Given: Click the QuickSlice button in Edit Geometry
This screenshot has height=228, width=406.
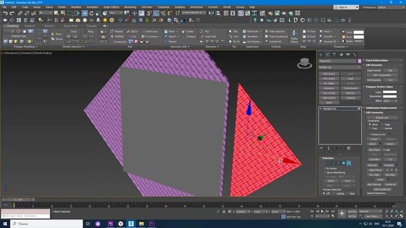Looking at the screenshot, I should [x=374, y=160].
